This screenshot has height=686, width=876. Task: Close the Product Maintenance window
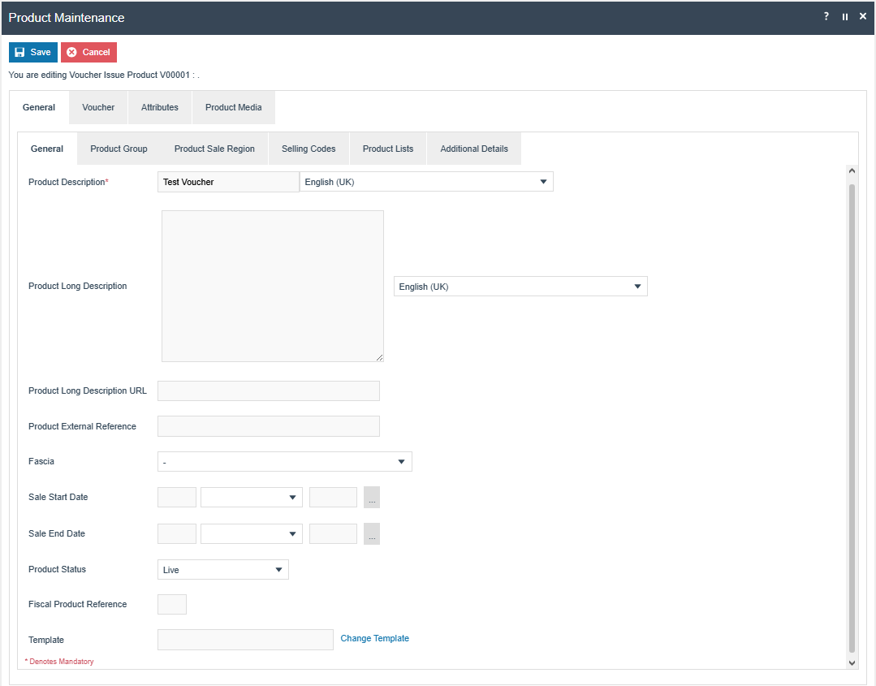(862, 17)
